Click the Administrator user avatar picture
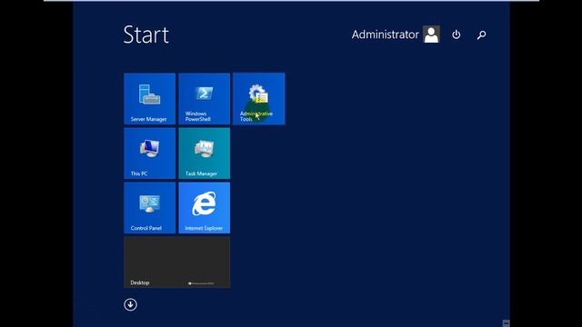582x327 pixels. (431, 35)
